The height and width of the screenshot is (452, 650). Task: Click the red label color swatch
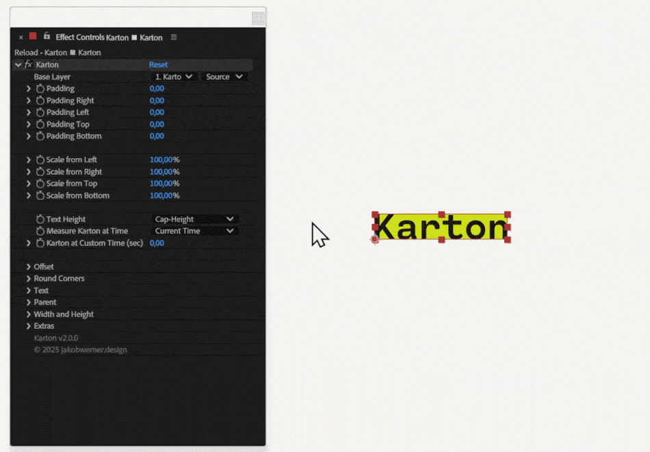33,37
